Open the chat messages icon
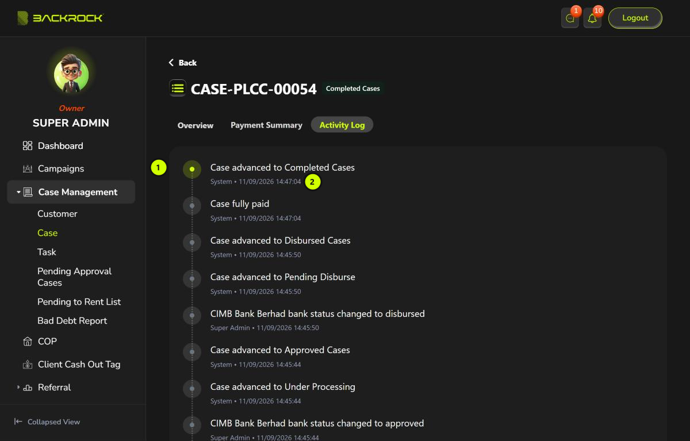 point(570,18)
